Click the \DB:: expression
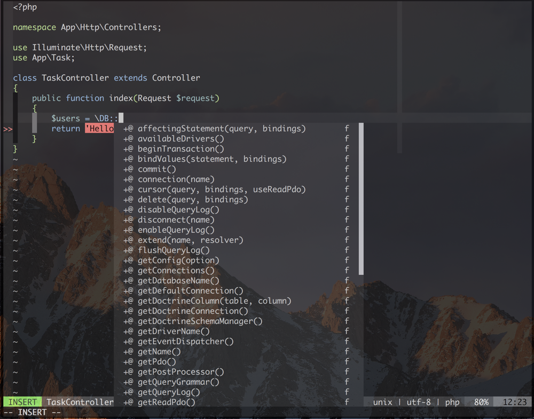This screenshot has height=419, width=534. pyautogui.click(x=106, y=118)
